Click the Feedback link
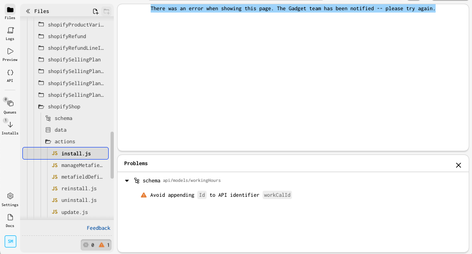 pyautogui.click(x=98, y=228)
